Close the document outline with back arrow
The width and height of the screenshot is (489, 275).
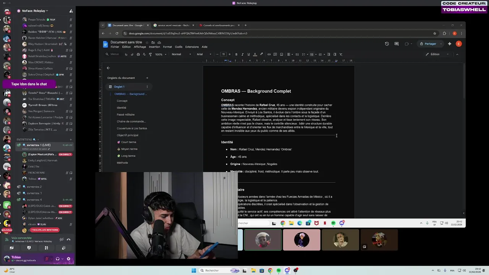pos(108,68)
